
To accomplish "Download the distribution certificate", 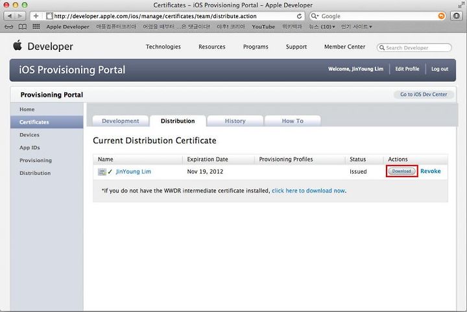I will pos(401,171).
